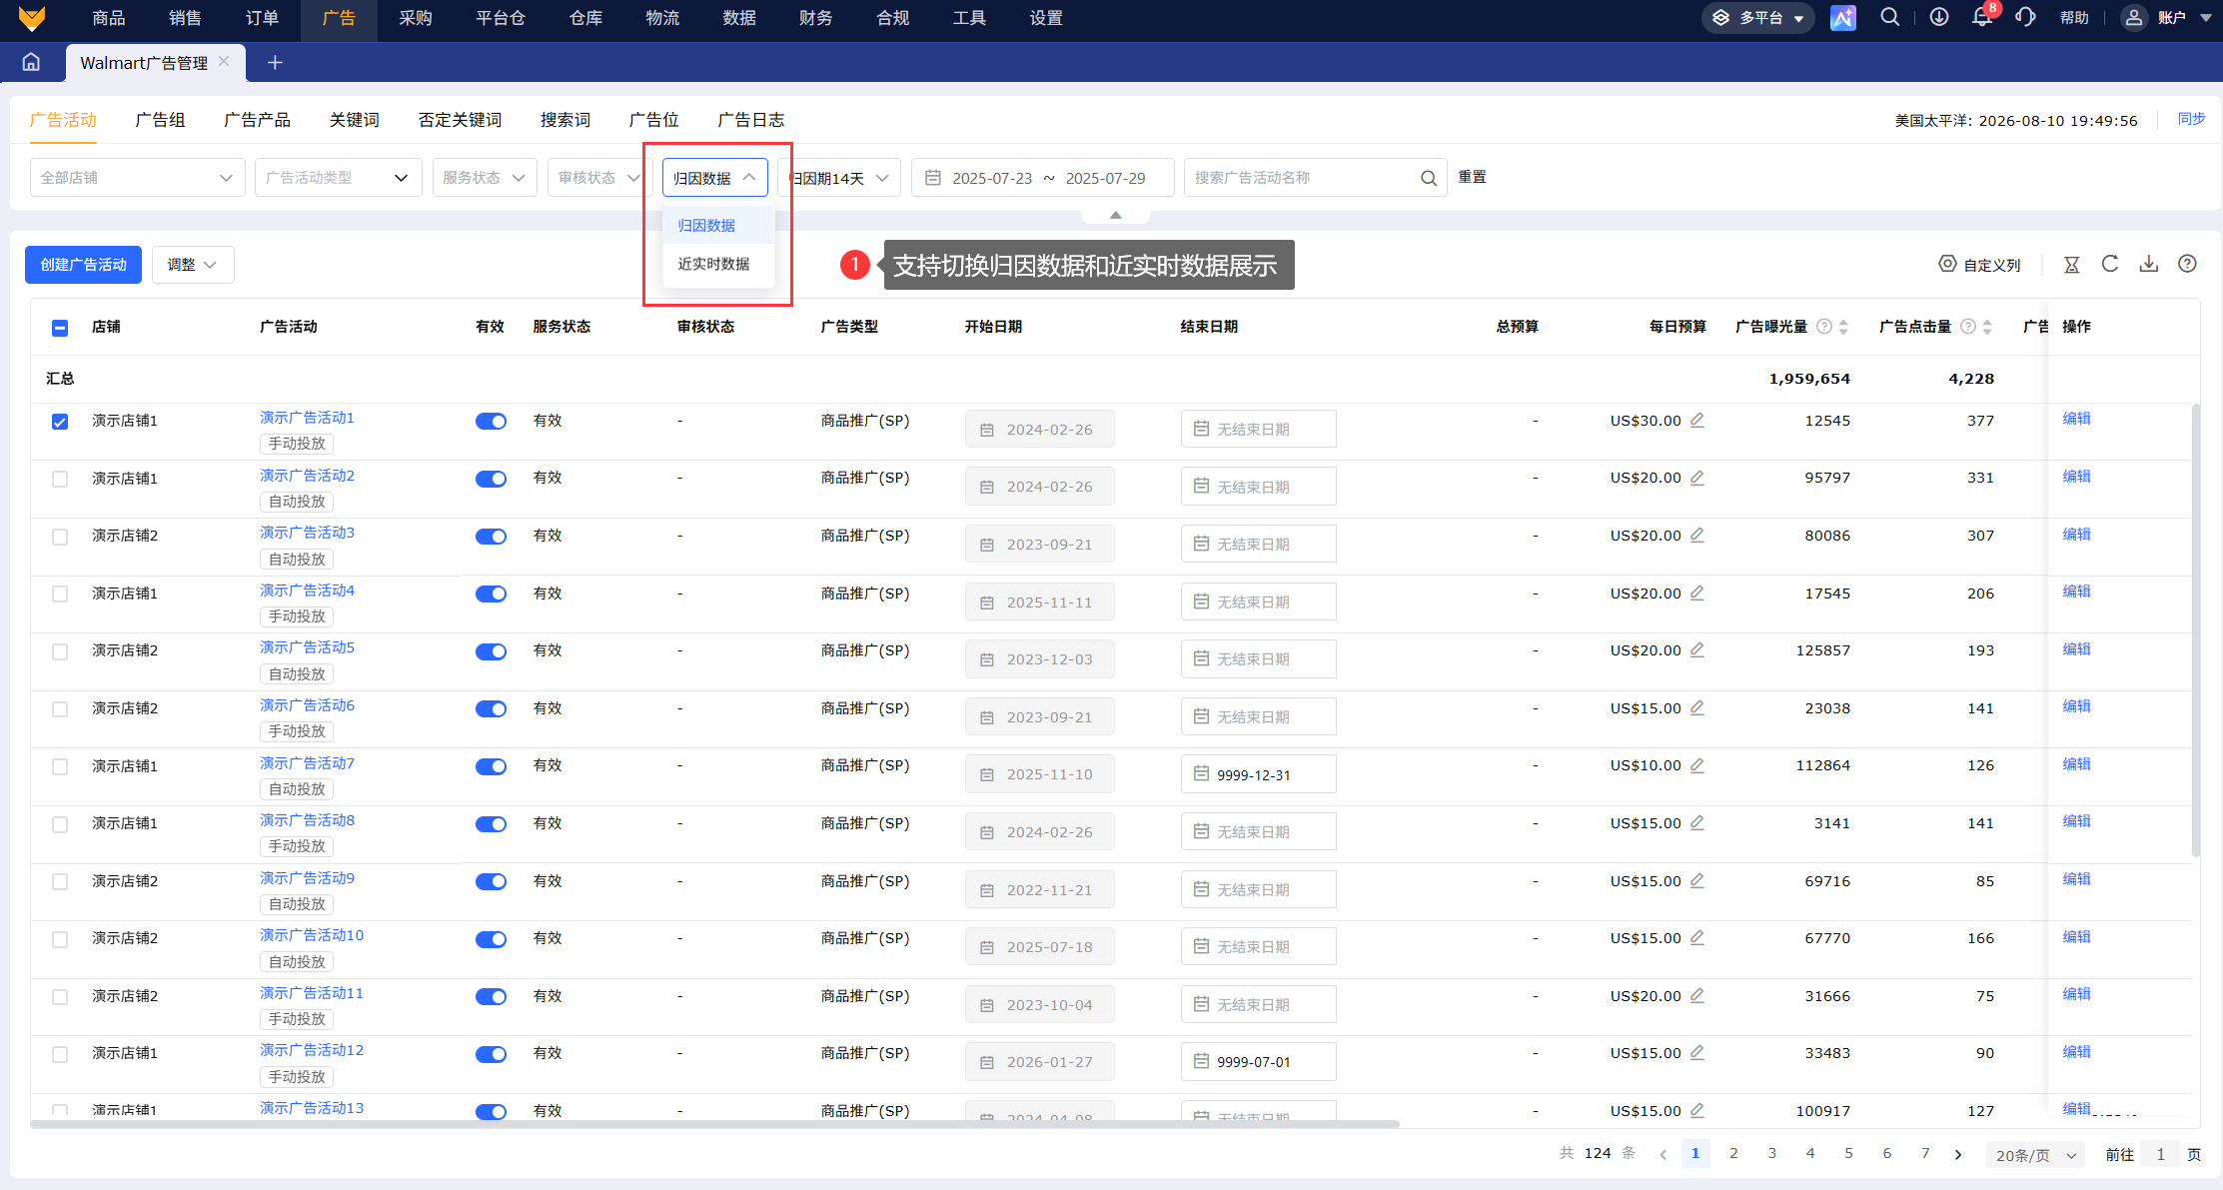Viewport: 2223px width, 1190px height.
Task: Sort by 广告曝光量 column arrows
Action: tap(1843, 327)
